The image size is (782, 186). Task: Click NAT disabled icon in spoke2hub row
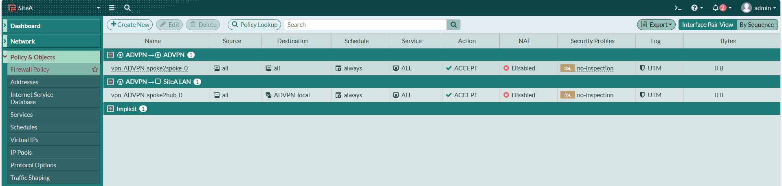(506, 95)
